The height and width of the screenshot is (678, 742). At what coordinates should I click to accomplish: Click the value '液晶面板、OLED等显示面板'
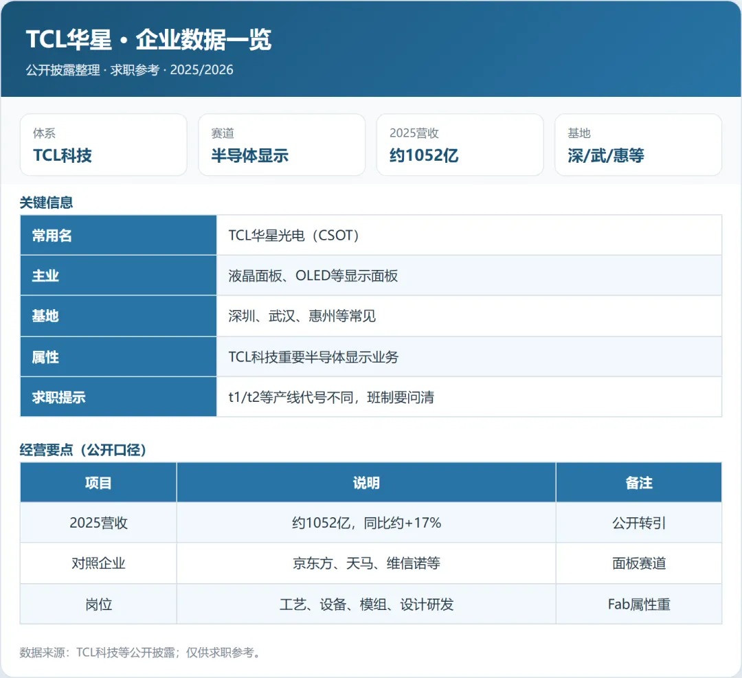pos(313,275)
